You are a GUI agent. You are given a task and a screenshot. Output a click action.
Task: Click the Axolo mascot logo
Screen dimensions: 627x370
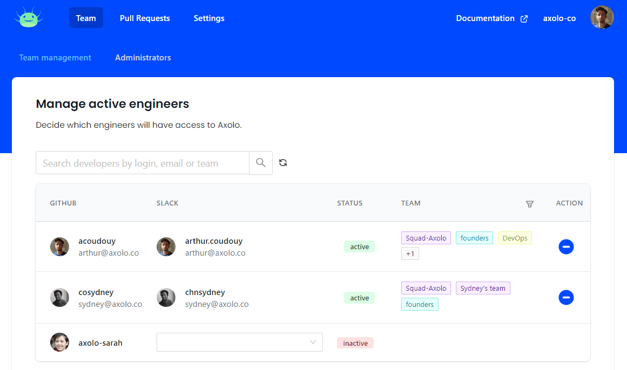coord(29,18)
